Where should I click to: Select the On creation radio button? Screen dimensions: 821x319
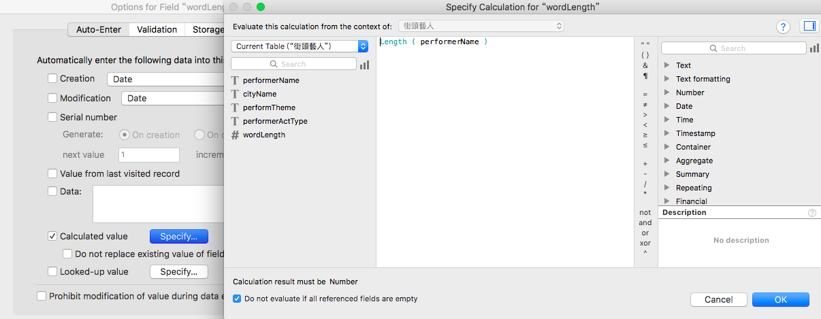(x=125, y=135)
